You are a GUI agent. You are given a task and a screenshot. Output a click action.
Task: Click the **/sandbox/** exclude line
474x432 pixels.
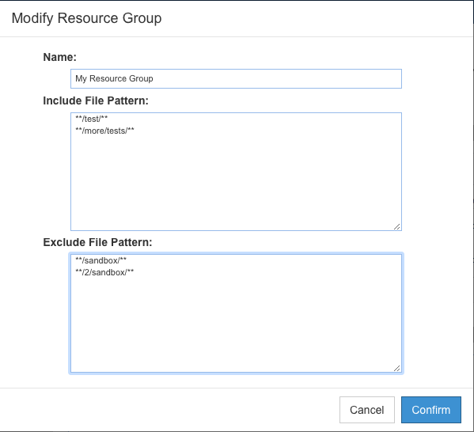100,260
